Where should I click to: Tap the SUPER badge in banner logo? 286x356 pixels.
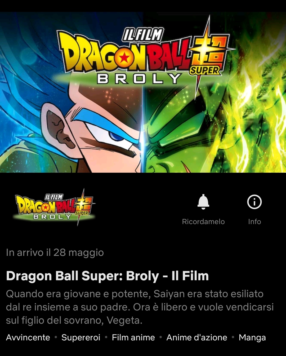[204, 70]
